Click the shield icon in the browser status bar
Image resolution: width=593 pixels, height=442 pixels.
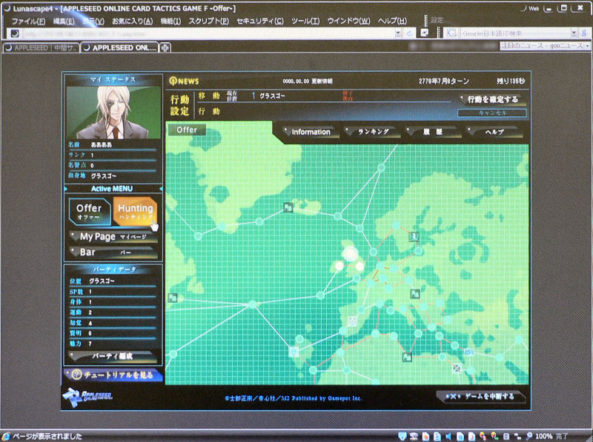tap(402, 436)
